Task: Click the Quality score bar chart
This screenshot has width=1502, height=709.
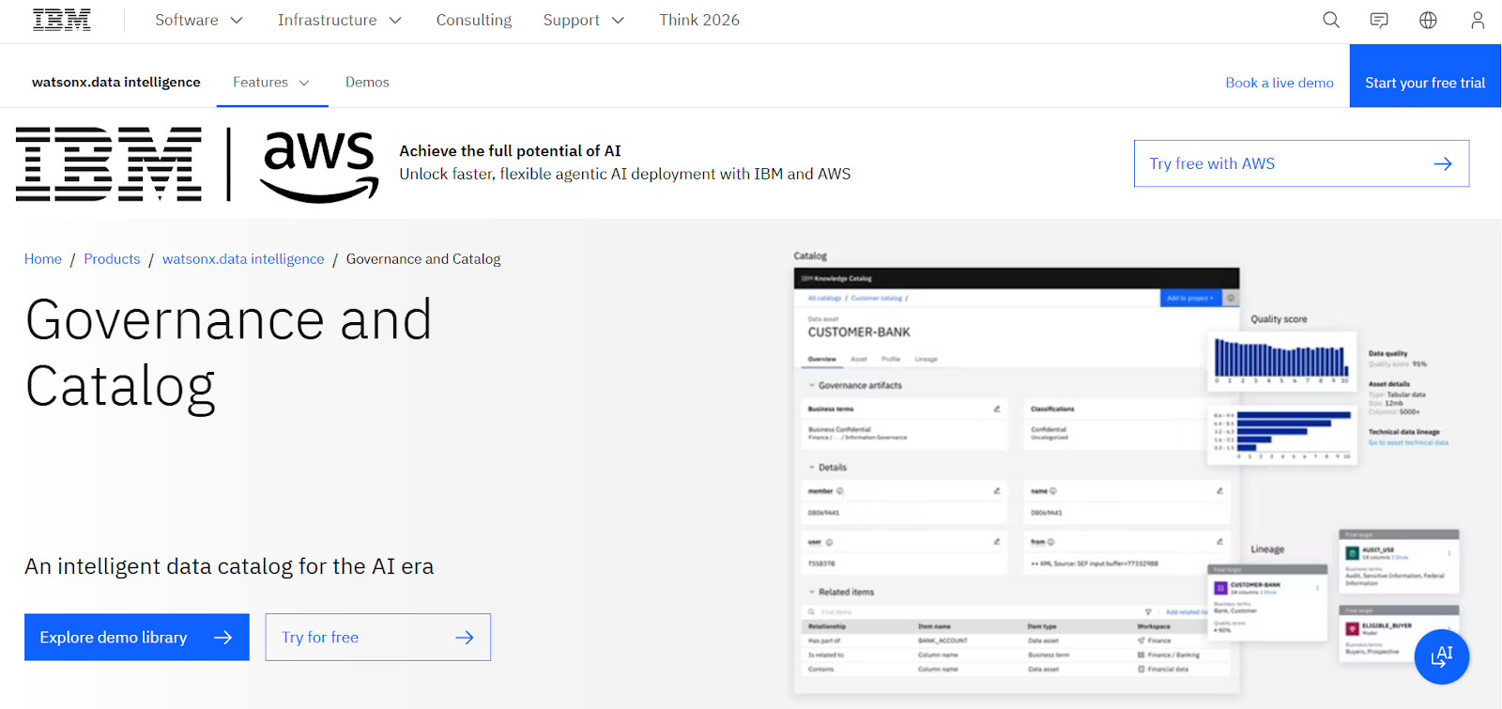Action: coord(1282,361)
